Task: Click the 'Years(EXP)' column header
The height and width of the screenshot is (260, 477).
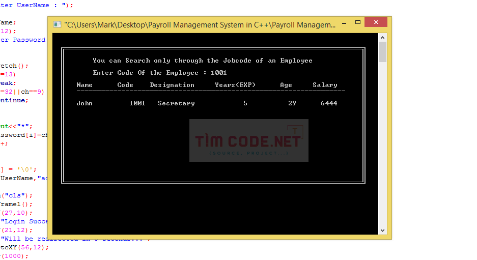Action: [x=235, y=85]
